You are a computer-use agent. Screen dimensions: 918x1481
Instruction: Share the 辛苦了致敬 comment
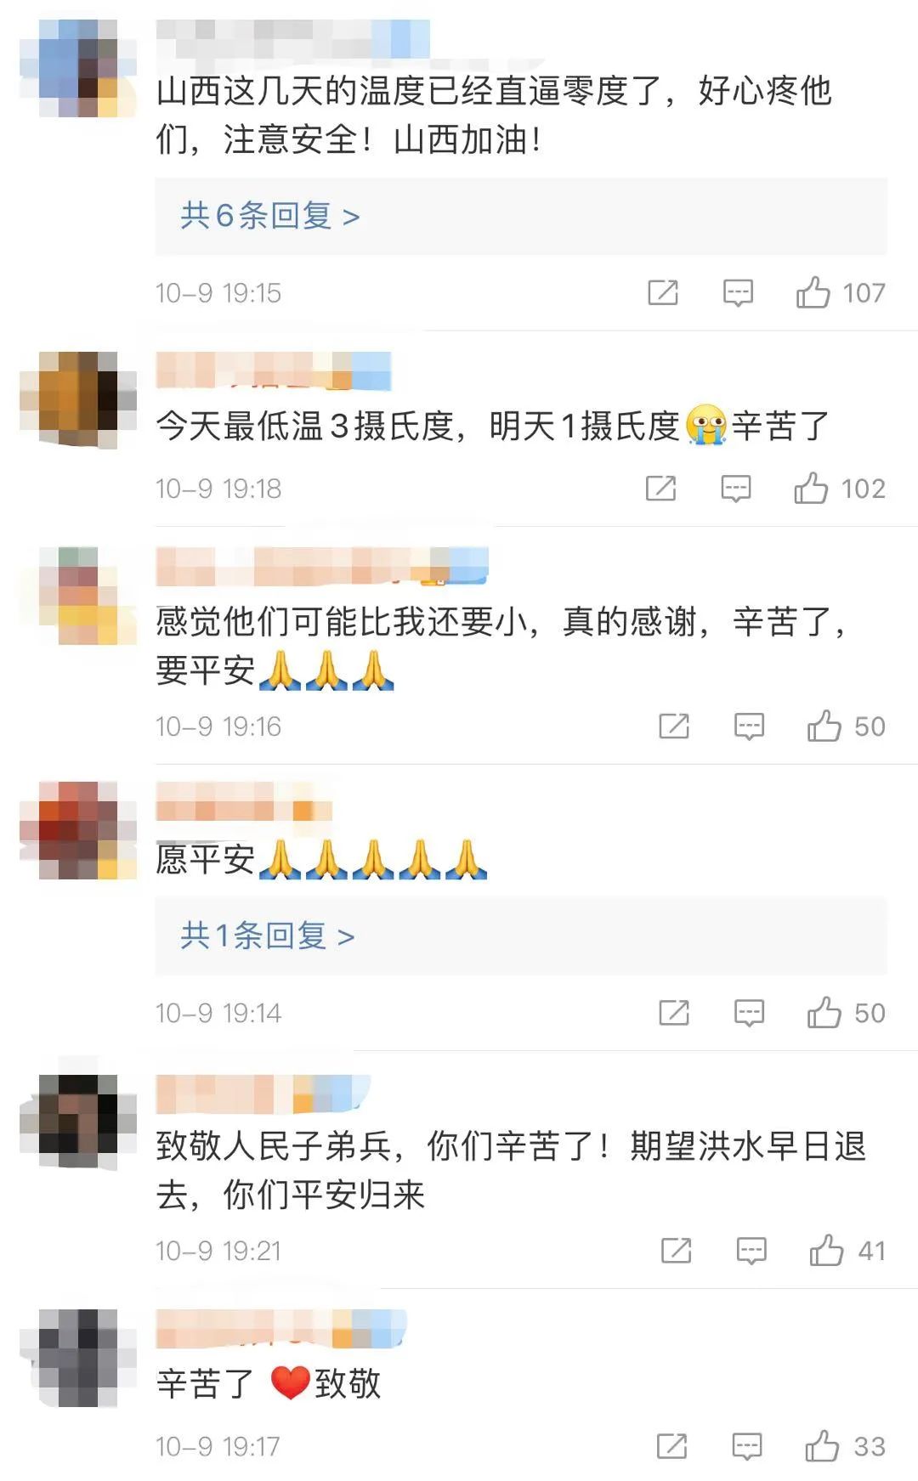coord(671,1445)
